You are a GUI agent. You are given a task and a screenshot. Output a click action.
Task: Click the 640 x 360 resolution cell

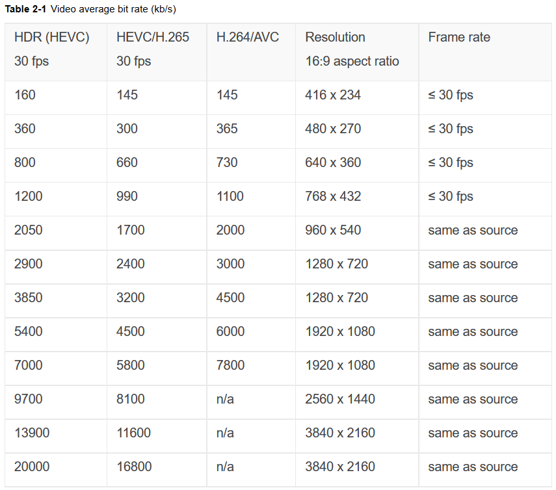tap(332, 162)
